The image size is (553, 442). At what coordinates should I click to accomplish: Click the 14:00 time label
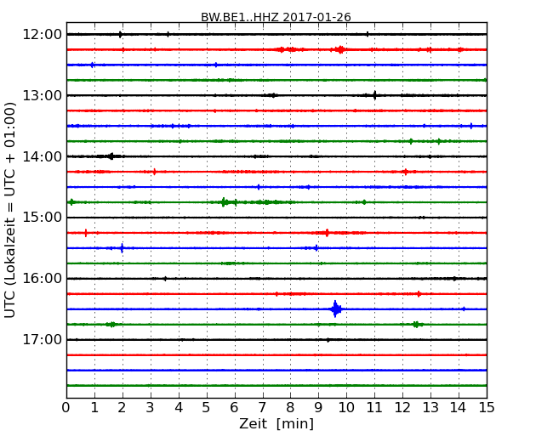pos(42,156)
